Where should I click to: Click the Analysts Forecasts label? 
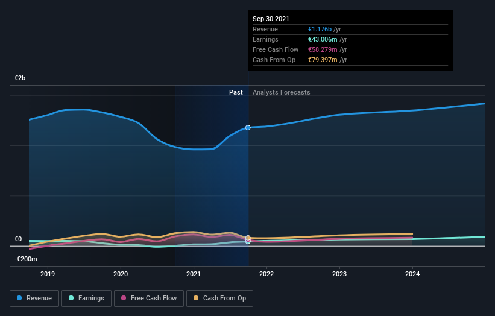[282, 92]
